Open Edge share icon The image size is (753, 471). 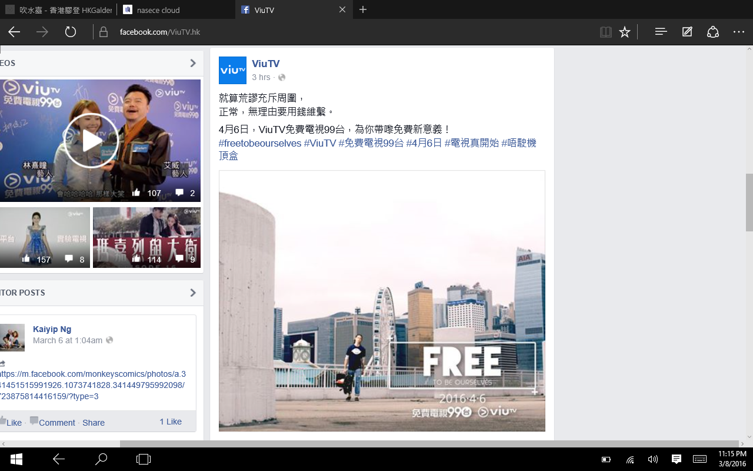coord(713,32)
